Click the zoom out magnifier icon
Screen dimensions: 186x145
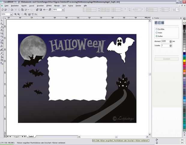(19, 14)
